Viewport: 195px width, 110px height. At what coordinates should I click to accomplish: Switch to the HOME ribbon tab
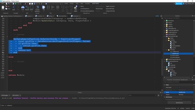click(66, 4)
